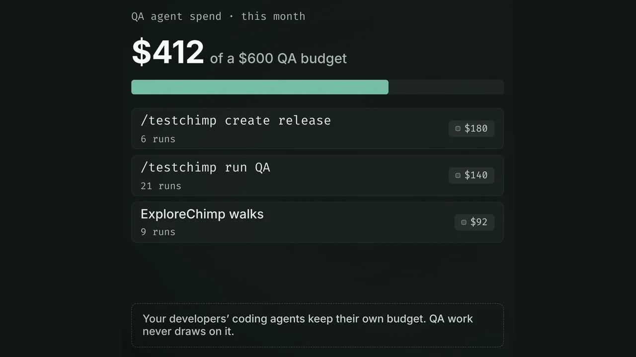Click the small icon beside $92

[x=464, y=222]
